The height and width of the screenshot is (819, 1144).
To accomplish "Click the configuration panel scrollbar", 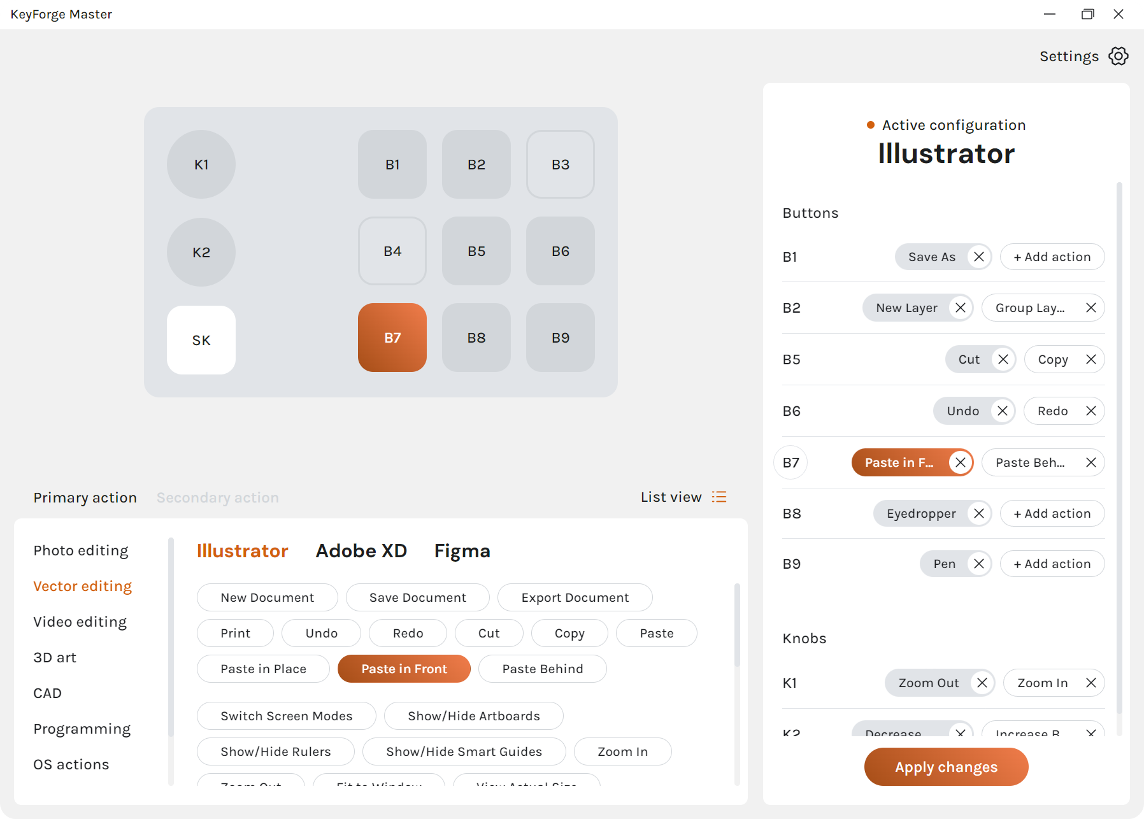I will click(x=1119, y=447).
